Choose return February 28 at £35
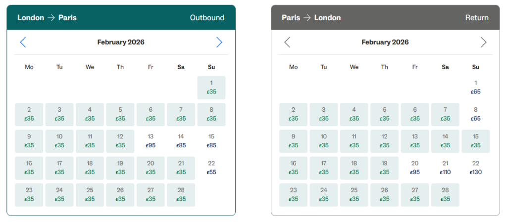Viewport: 507px width, 222px height. (445, 195)
